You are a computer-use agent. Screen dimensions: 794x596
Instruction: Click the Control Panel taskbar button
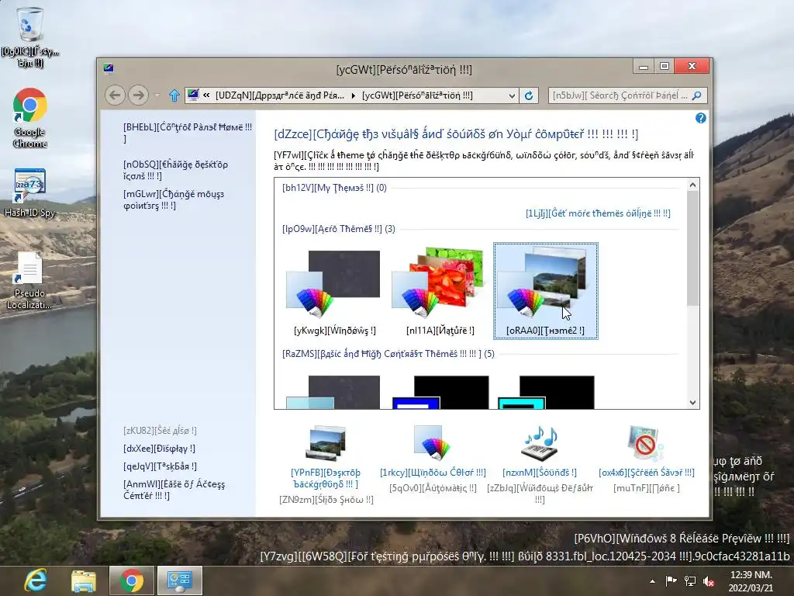point(179,580)
